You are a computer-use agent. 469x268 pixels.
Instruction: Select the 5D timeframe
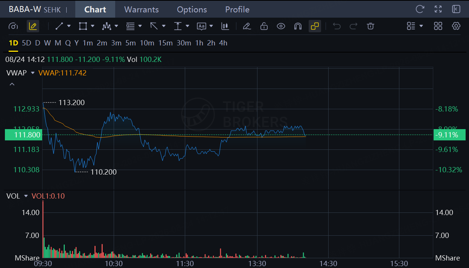(x=26, y=43)
